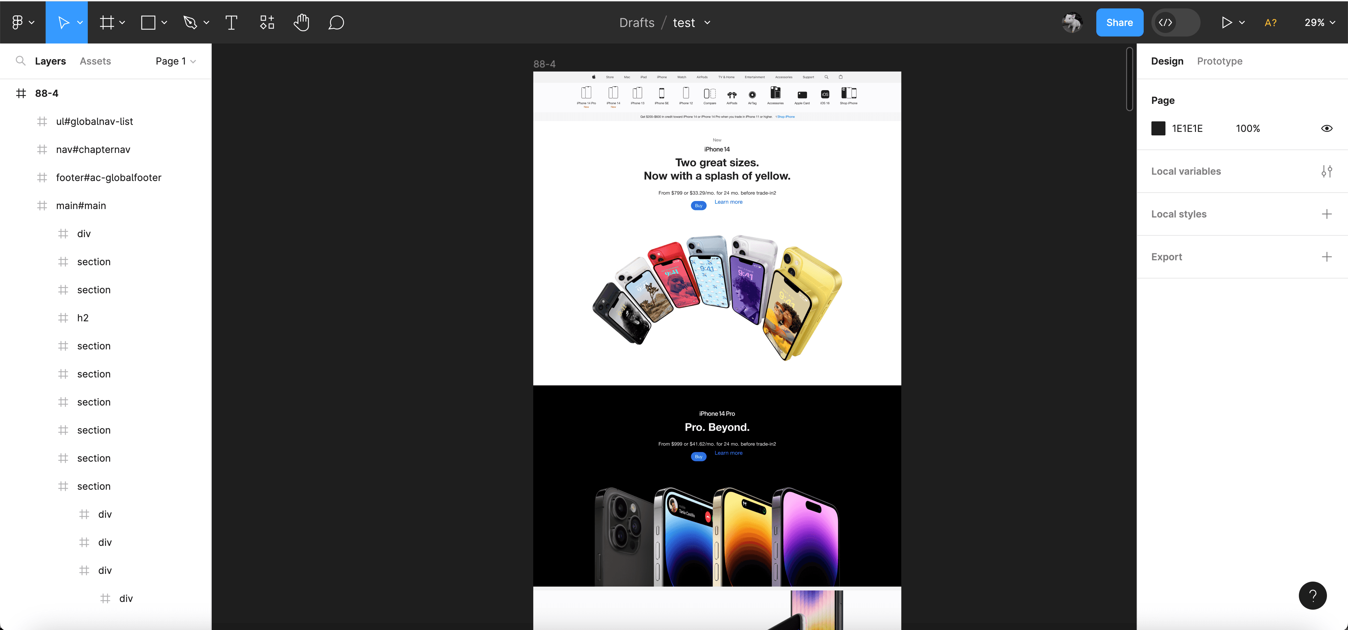Click frame icon of nav#chapternav layer

pos(42,149)
